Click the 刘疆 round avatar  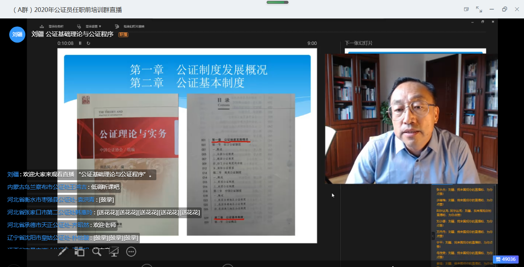point(17,35)
